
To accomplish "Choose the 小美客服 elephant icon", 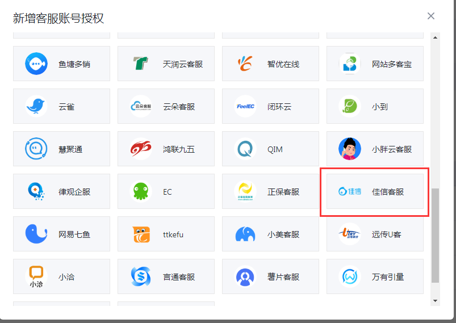I will point(245,234).
